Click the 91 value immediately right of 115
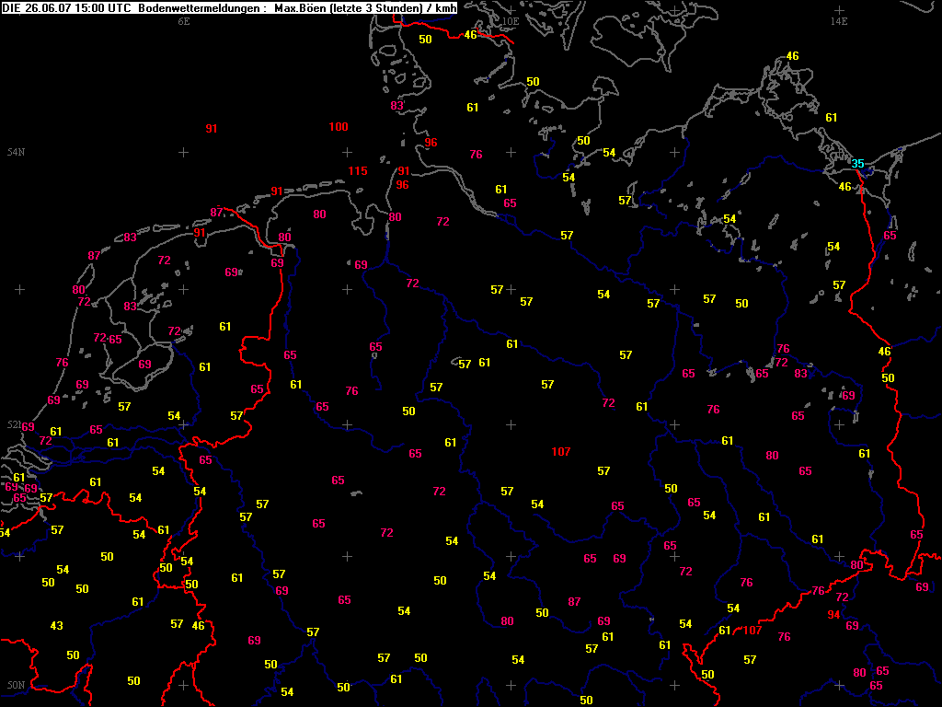The height and width of the screenshot is (707, 942). point(403,171)
